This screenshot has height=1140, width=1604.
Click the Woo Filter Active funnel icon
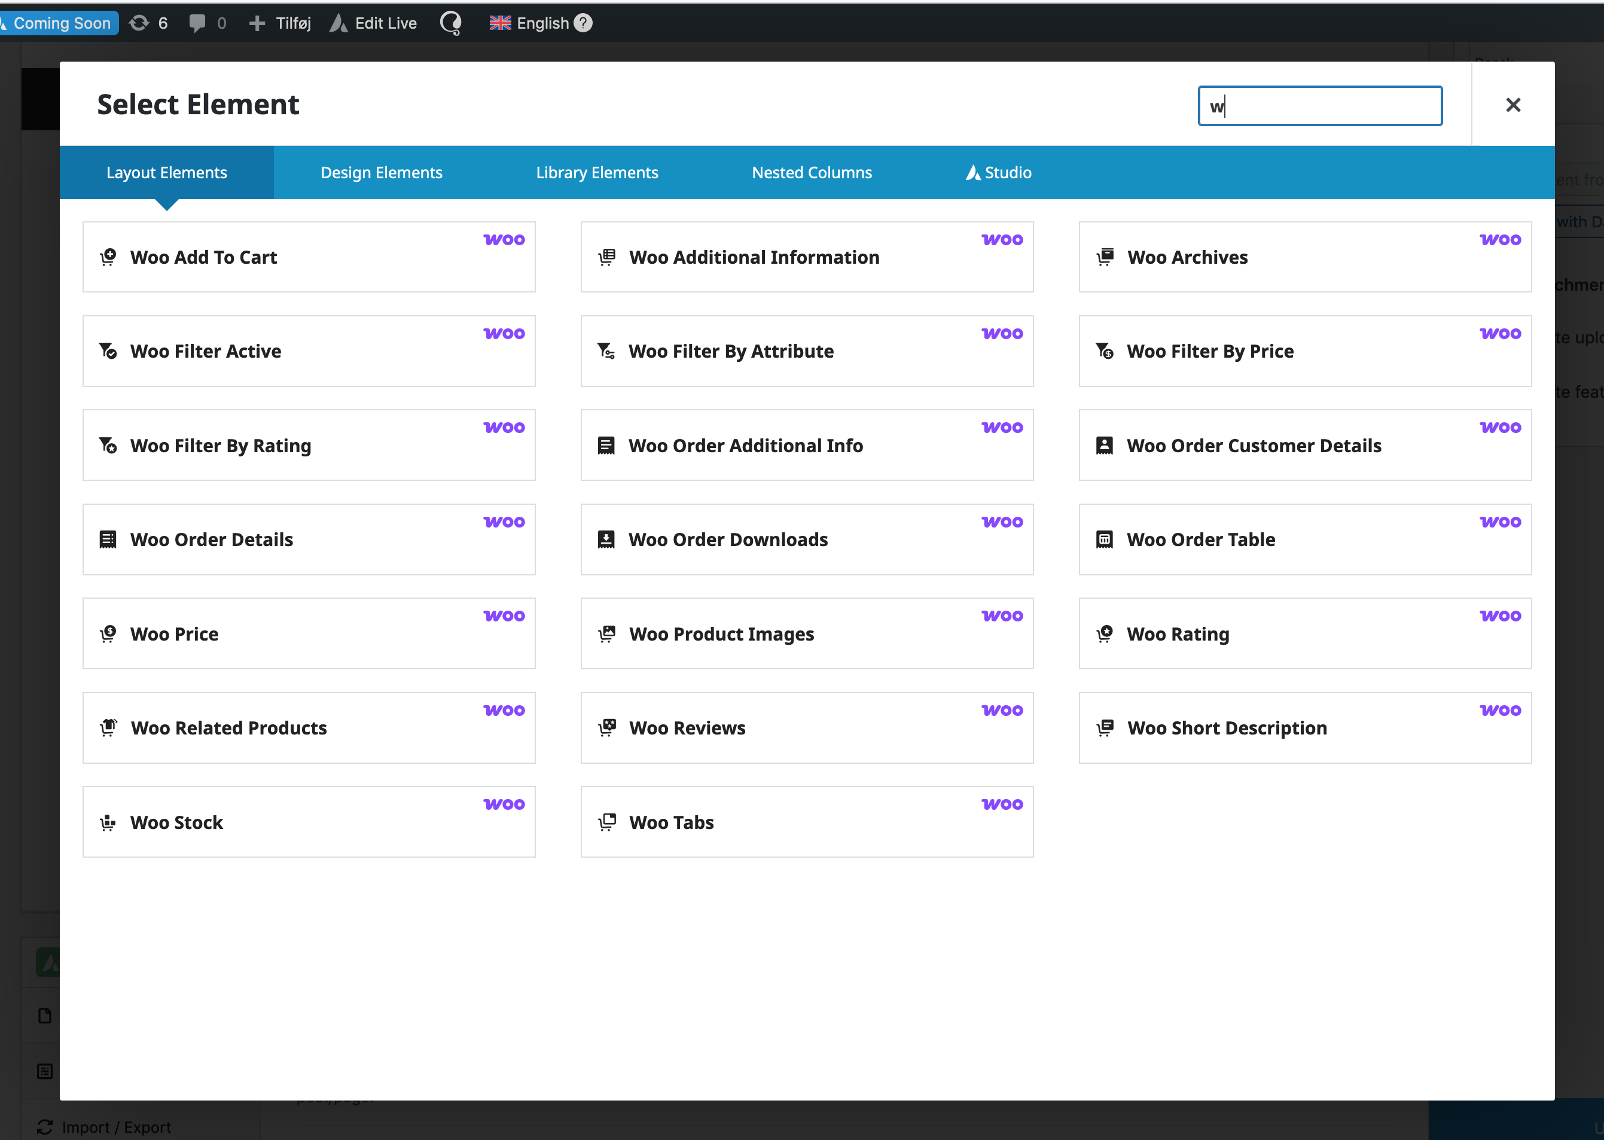108,351
